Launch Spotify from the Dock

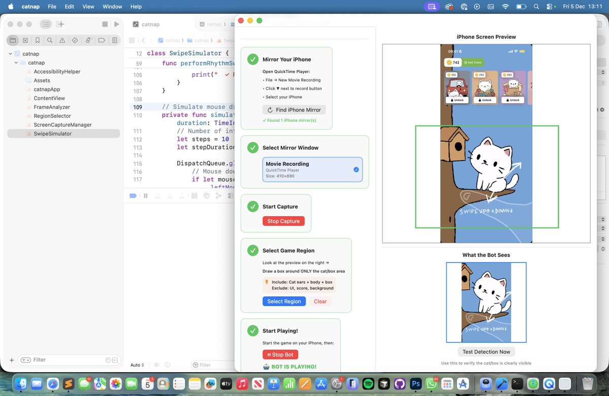368,384
